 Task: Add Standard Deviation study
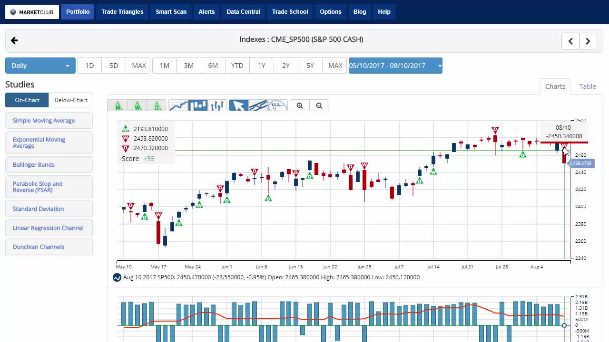[49, 209]
